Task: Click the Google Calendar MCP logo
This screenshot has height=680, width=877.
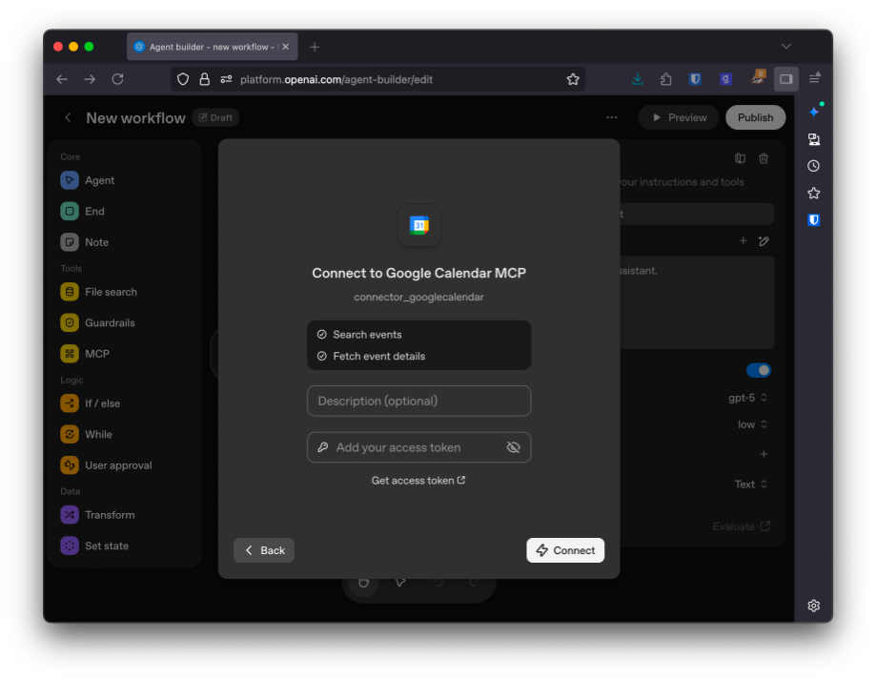Action: [x=418, y=226]
